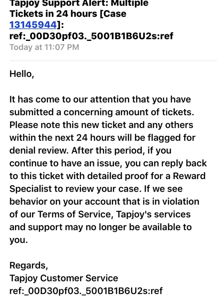Image resolution: width=217 pixels, height=301 pixels.
Task: Click the ref code in the subject header
Action: (91, 36)
